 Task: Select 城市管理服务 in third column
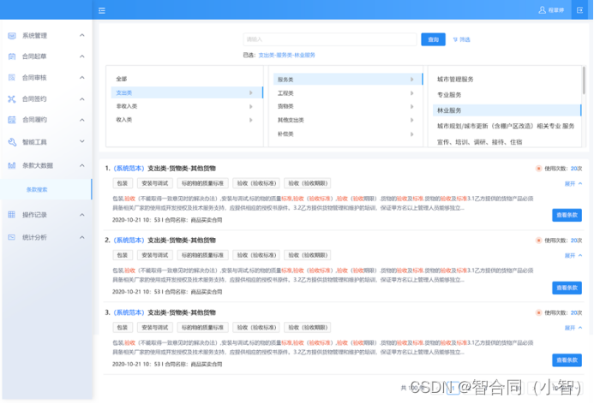tap(455, 80)
